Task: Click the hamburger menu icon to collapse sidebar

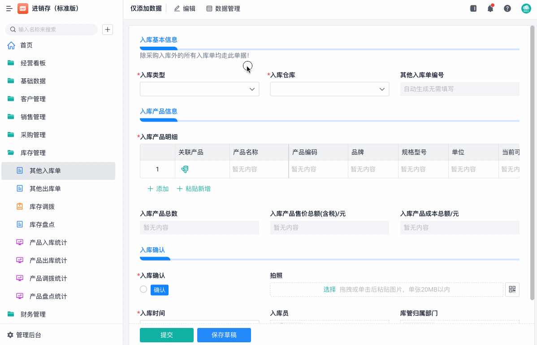Action: pos(9,9)
